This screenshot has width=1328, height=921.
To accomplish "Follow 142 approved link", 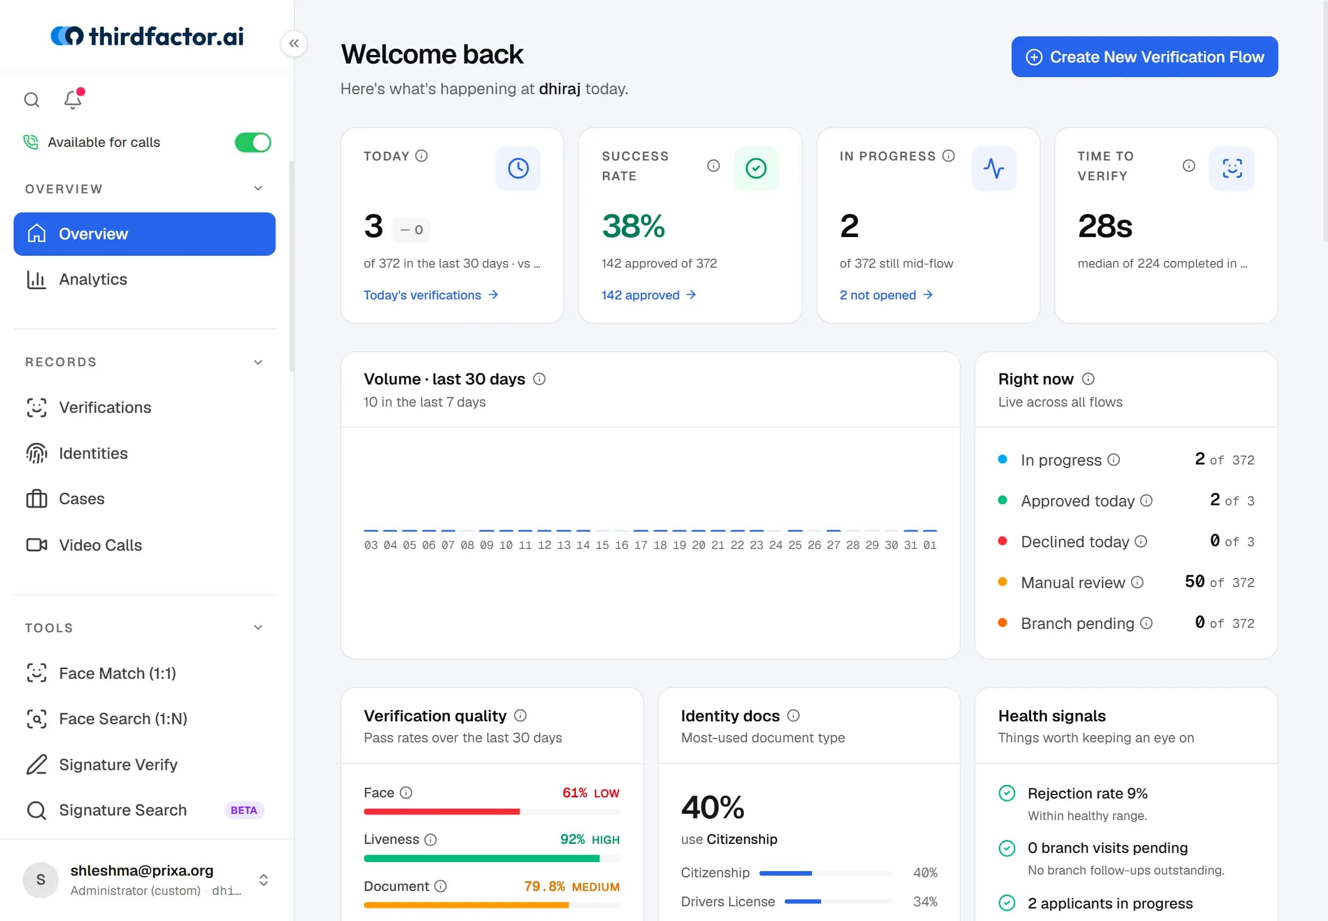I will (649, 295).
